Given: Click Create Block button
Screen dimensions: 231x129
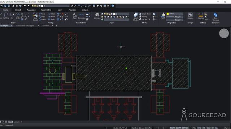Looking at the screenshot, I should click(145, 14).
